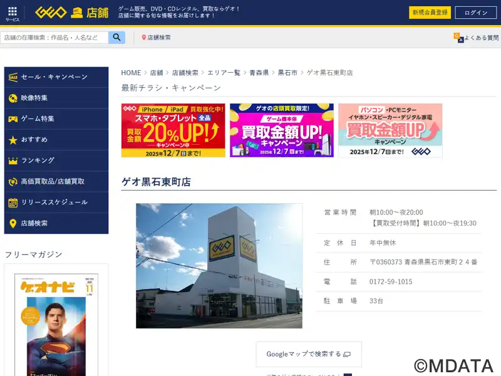
Task: Click the external link icon on Google map button
Action: click(347, 354)
